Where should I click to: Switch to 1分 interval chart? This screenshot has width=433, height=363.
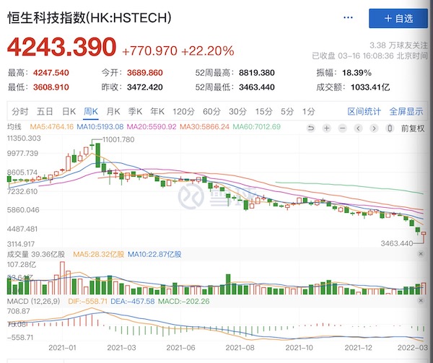[x=308, y=112]
